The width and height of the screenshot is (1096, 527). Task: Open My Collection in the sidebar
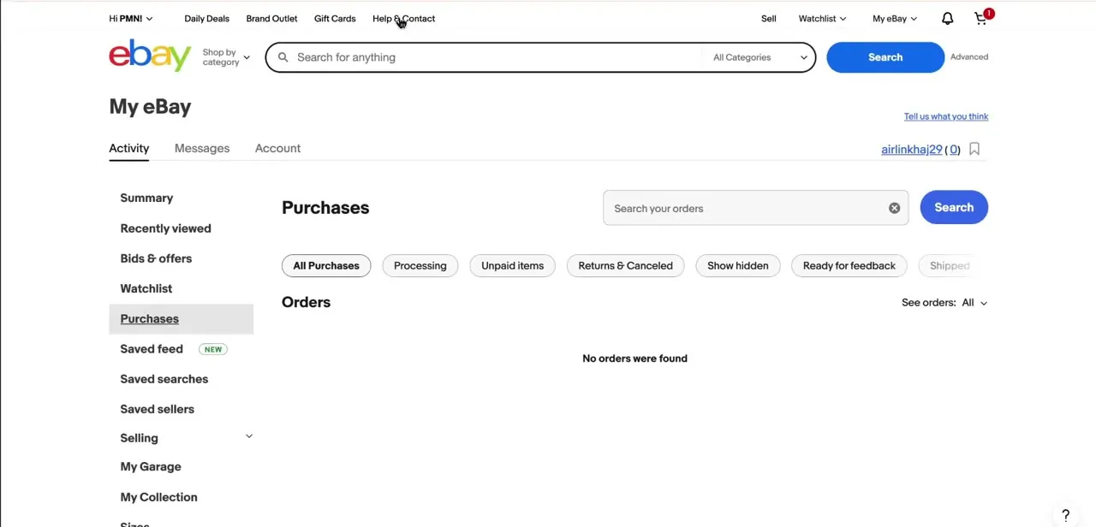click(x=159, y=497)
